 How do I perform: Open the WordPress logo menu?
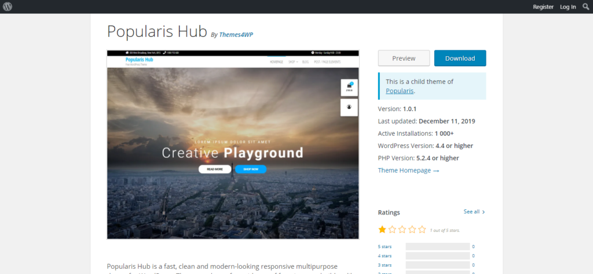pyautogui.click(x=8, y=6)
